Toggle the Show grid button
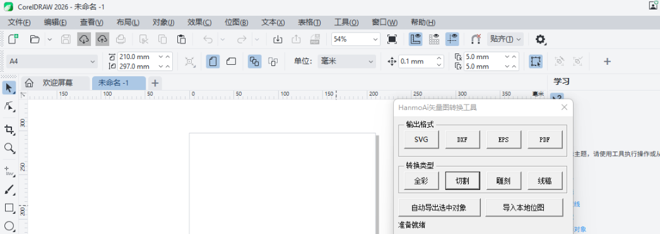660x234 pixels. click(x=434, y=40)
